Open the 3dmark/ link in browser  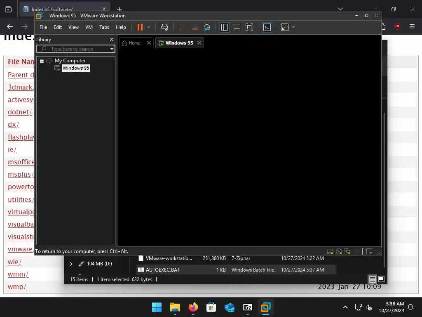click(21, 87)
